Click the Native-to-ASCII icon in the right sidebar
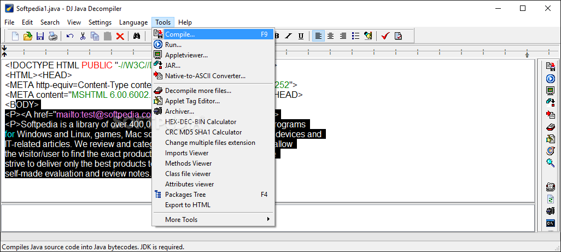This screenshot has height=252, width=561. (x=550, y=115)
